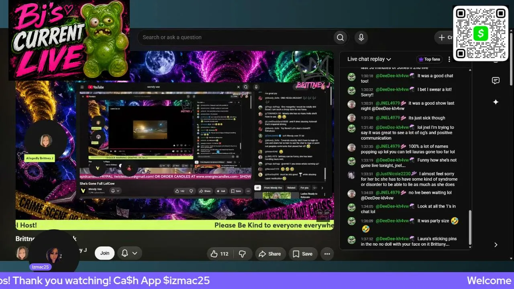The width and height of the screenshot is (514, 289).
Task: Open inner YouTube hamburger guide menu
Action: click(82, 87)
